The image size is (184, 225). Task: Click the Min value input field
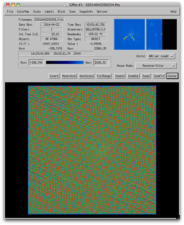[x=37, y=63]
